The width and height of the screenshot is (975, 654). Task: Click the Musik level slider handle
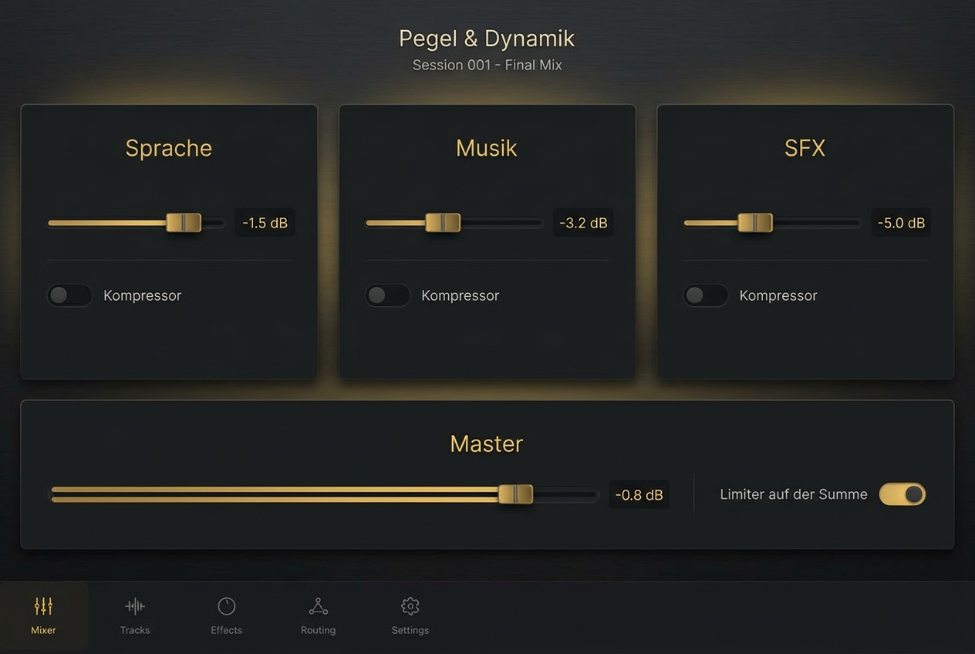tap(443, 223)
